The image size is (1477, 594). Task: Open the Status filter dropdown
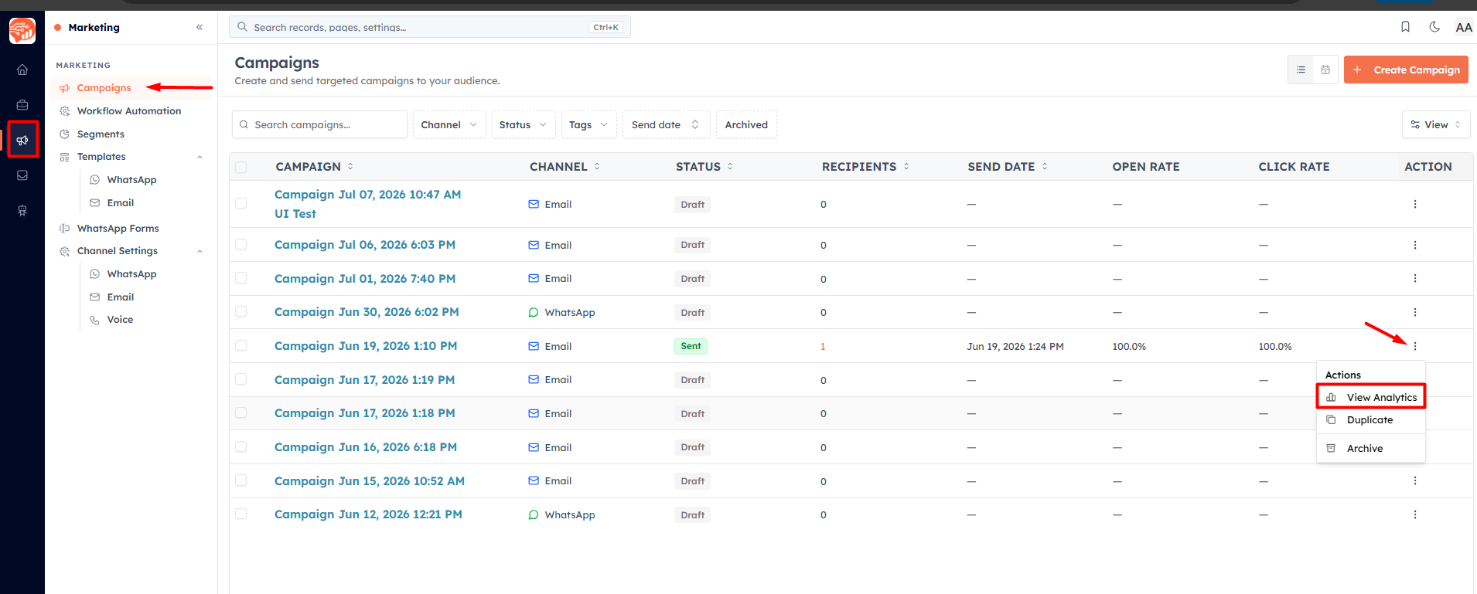[x=524, y=124]
